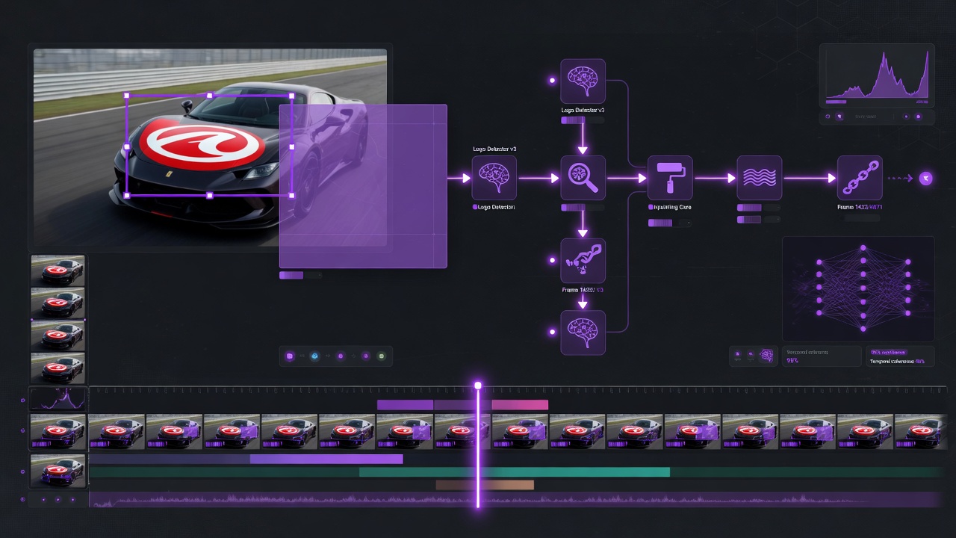Screen dimensions: 956x538
Task: Click the bottom-right handle of the logo selection box
Action: tap(291, 195)
